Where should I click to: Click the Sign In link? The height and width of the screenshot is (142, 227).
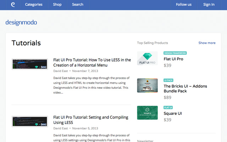click(209, 5)
